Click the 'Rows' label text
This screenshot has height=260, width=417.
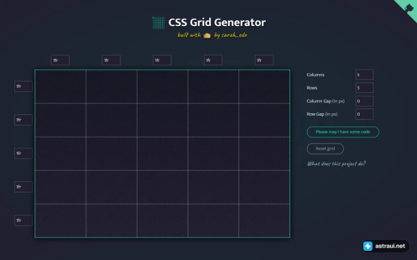pyautogui.click(x=312, y=88)
